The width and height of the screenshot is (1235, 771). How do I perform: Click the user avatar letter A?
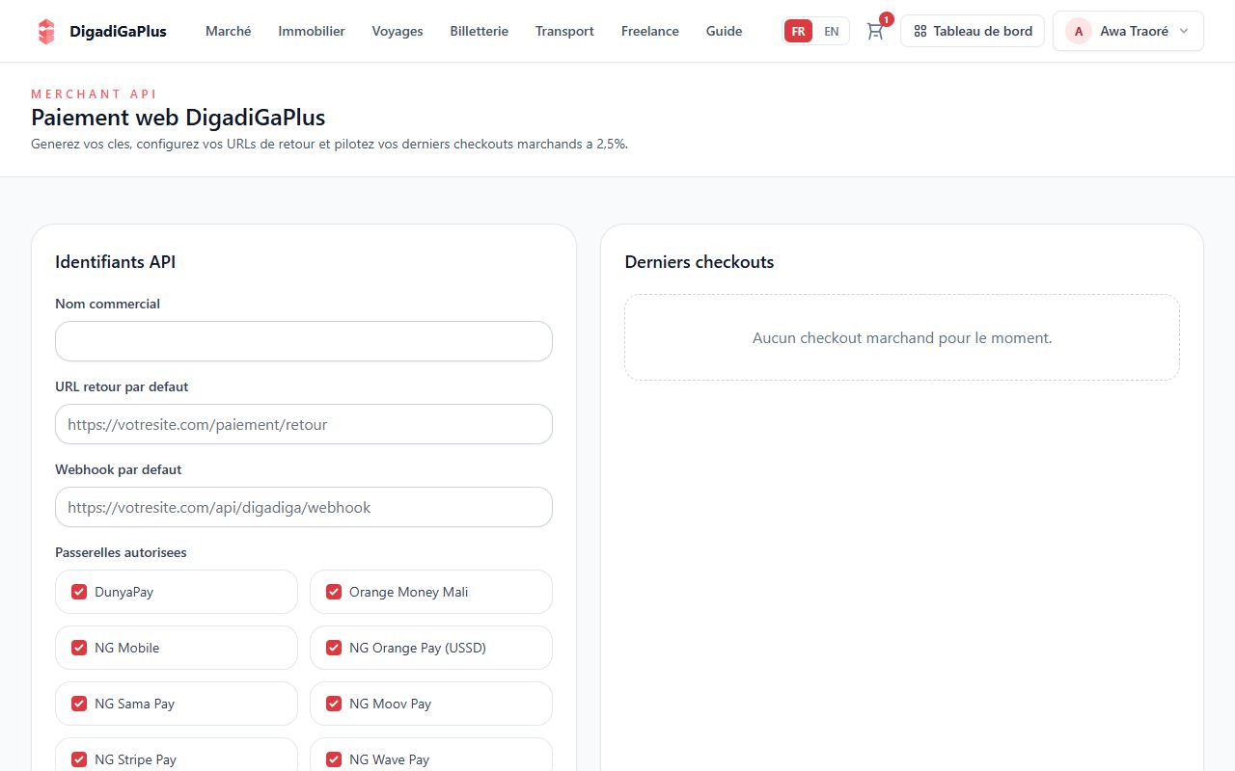1078,31
